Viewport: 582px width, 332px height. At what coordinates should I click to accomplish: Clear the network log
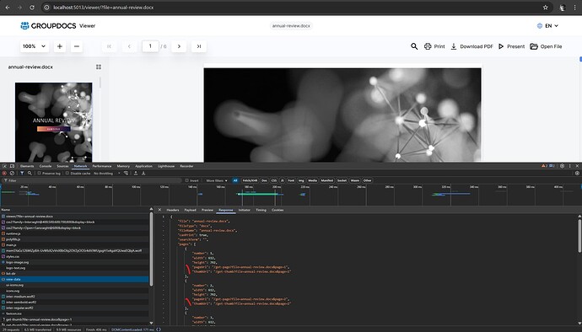(12, 174)
